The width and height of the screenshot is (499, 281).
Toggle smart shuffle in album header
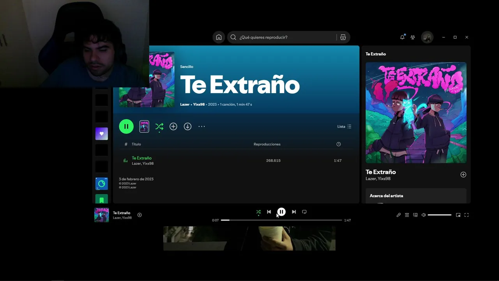tap(159, 126)
